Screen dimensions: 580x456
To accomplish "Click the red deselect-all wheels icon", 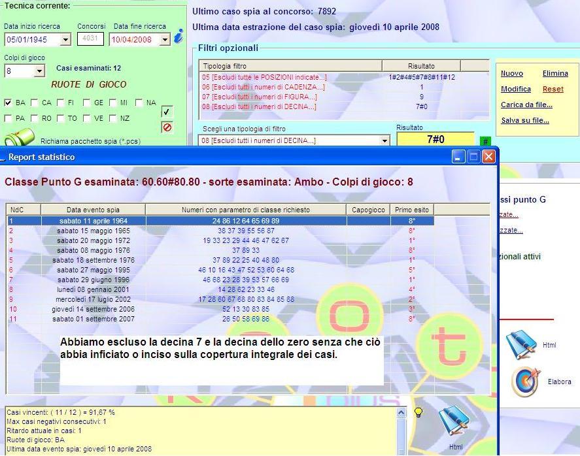I will [x=167, y=127].
